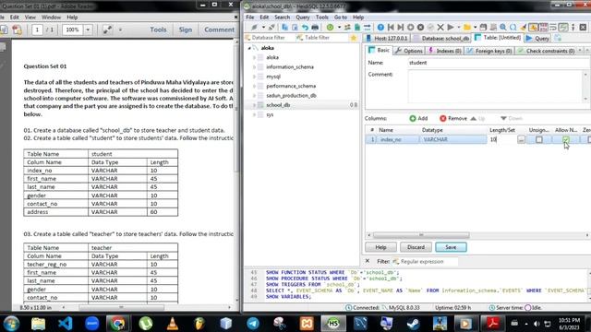Viewport: 591px width, 332px height.
Task: Click the Add column button
Action: pyautogui.click(x=418, y=118)
